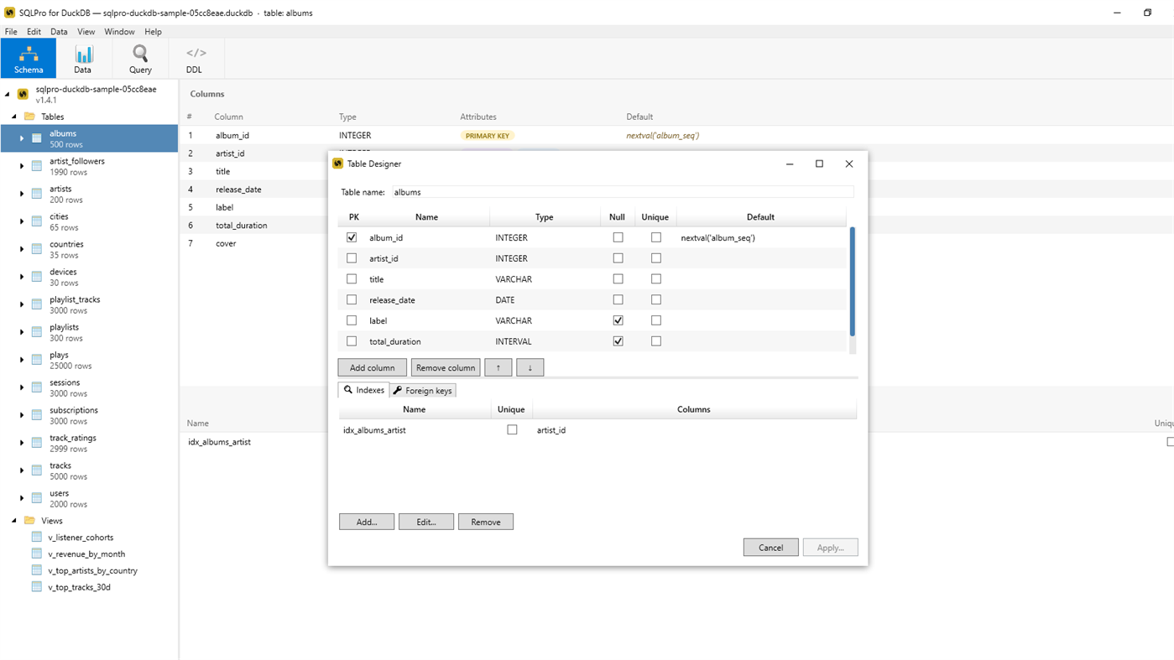
Task: Click the cities table icon
Action: tap(37, 221)
